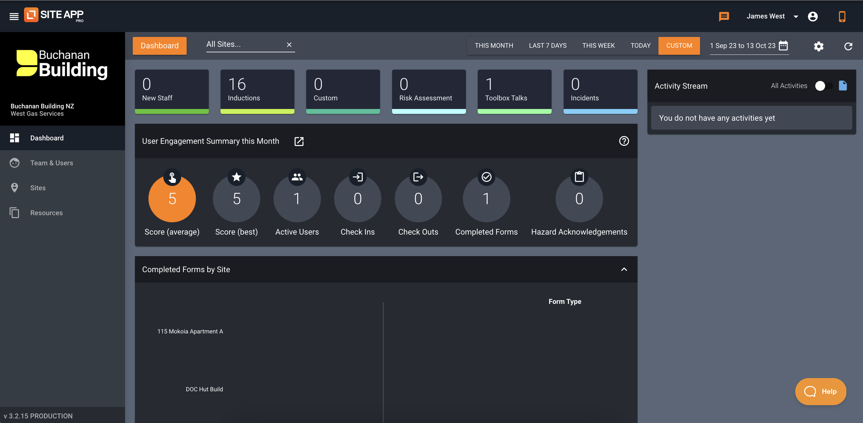Click the engagement summary help question icon
This screenshot has height=423, width=863.
(624, 141)
